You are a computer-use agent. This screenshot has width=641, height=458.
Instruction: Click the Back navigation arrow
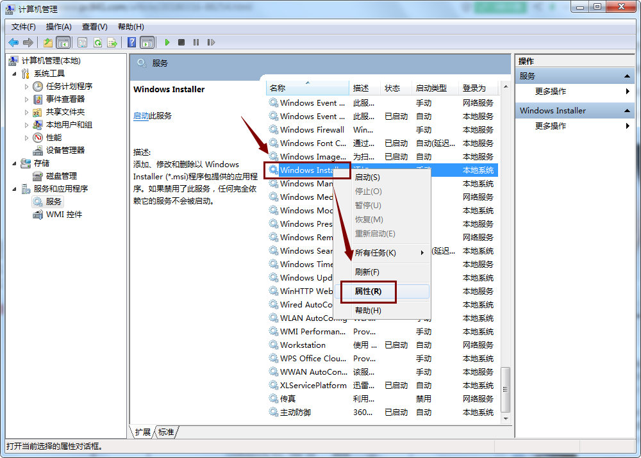pos(14,42)
